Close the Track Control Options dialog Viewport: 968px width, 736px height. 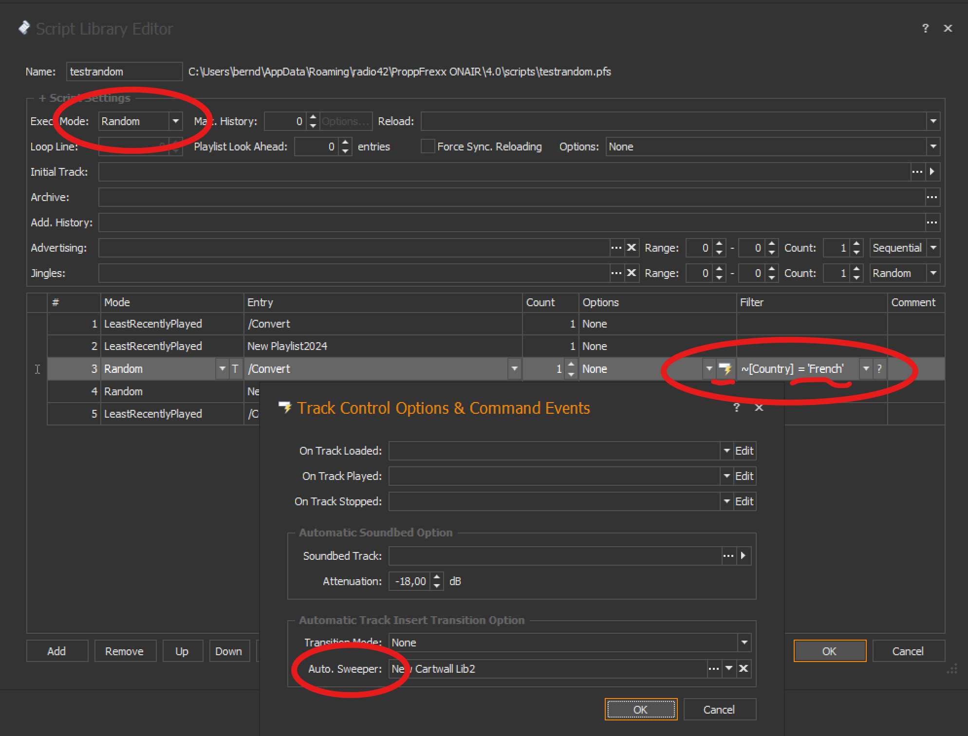(x=759, y=407)
